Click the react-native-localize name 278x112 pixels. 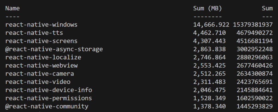(x=43, y=57)
